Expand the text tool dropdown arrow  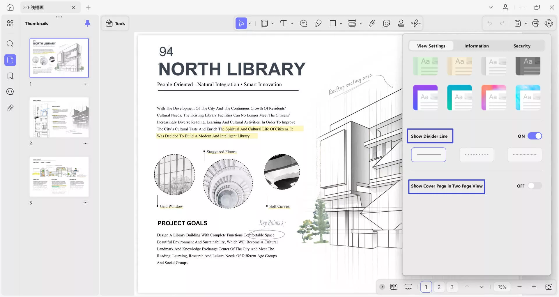(292, 23)
